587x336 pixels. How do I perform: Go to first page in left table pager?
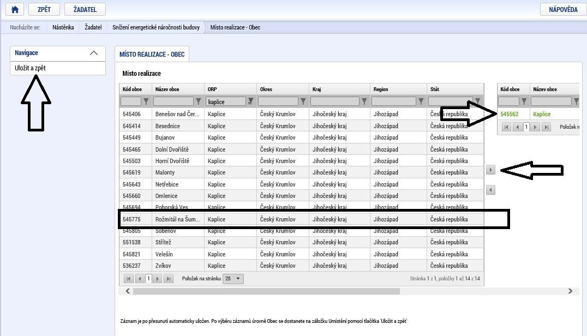[128, 279]
